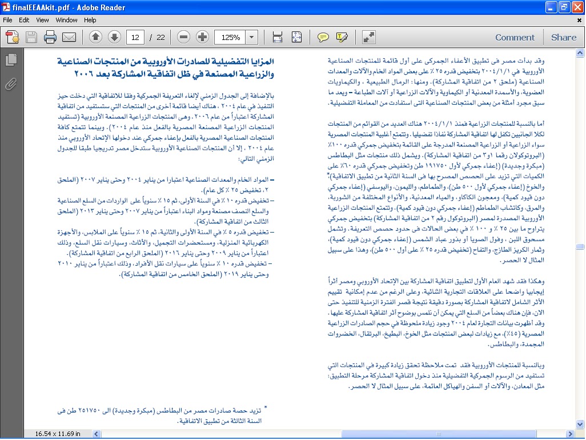The height and width of the screenshot is (440, 586).
Task: Click vertical scrollbar down arrow
Action: tap(580, 424)
